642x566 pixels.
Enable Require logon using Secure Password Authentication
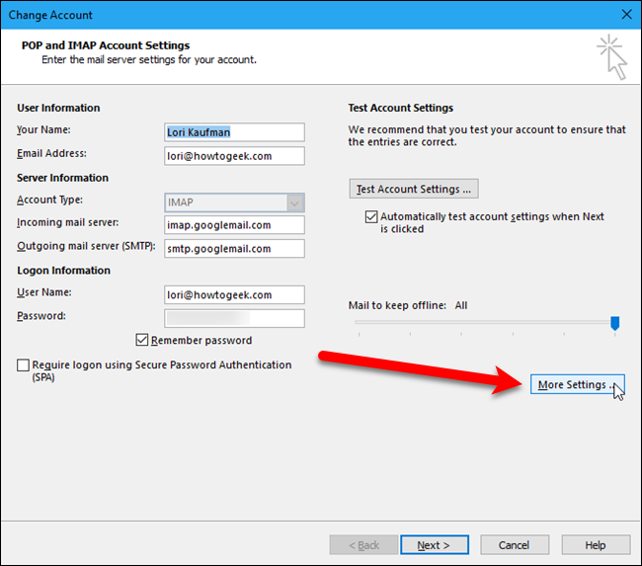(23, 364)
